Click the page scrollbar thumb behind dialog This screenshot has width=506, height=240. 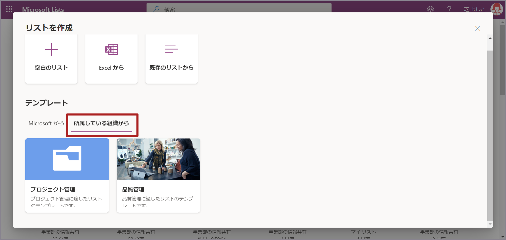pos(503,60)
